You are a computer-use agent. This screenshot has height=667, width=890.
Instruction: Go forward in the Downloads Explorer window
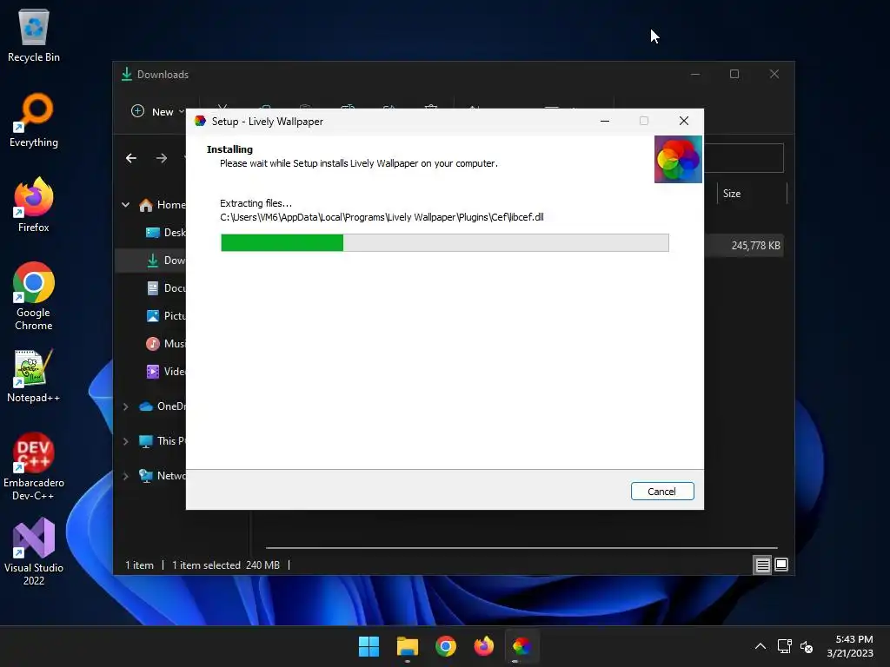162,158
